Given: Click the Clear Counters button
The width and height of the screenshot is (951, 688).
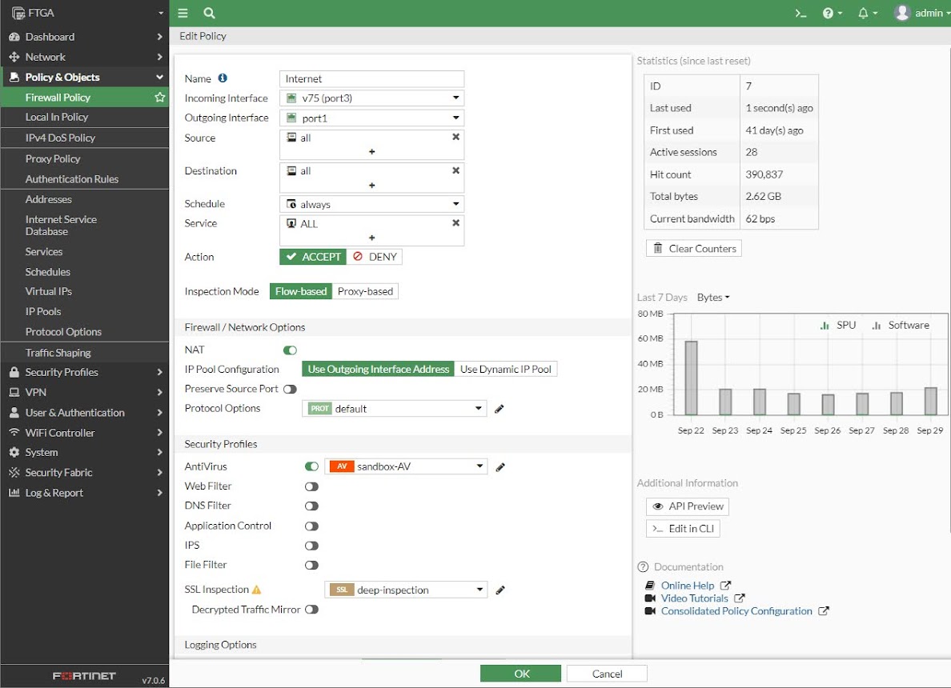Looking at the screenshot, I should point(694,249).
